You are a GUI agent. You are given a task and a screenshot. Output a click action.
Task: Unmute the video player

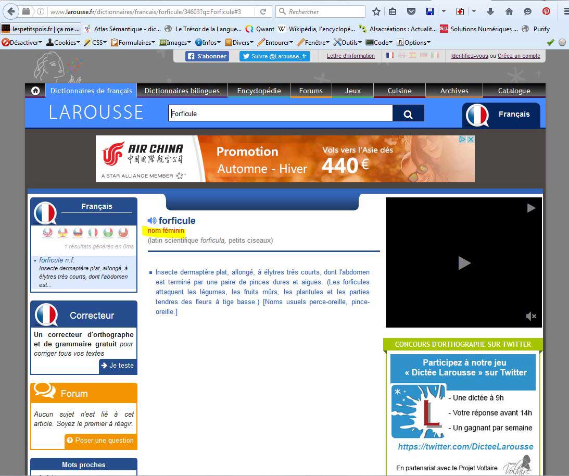click(x=532, y=316)
